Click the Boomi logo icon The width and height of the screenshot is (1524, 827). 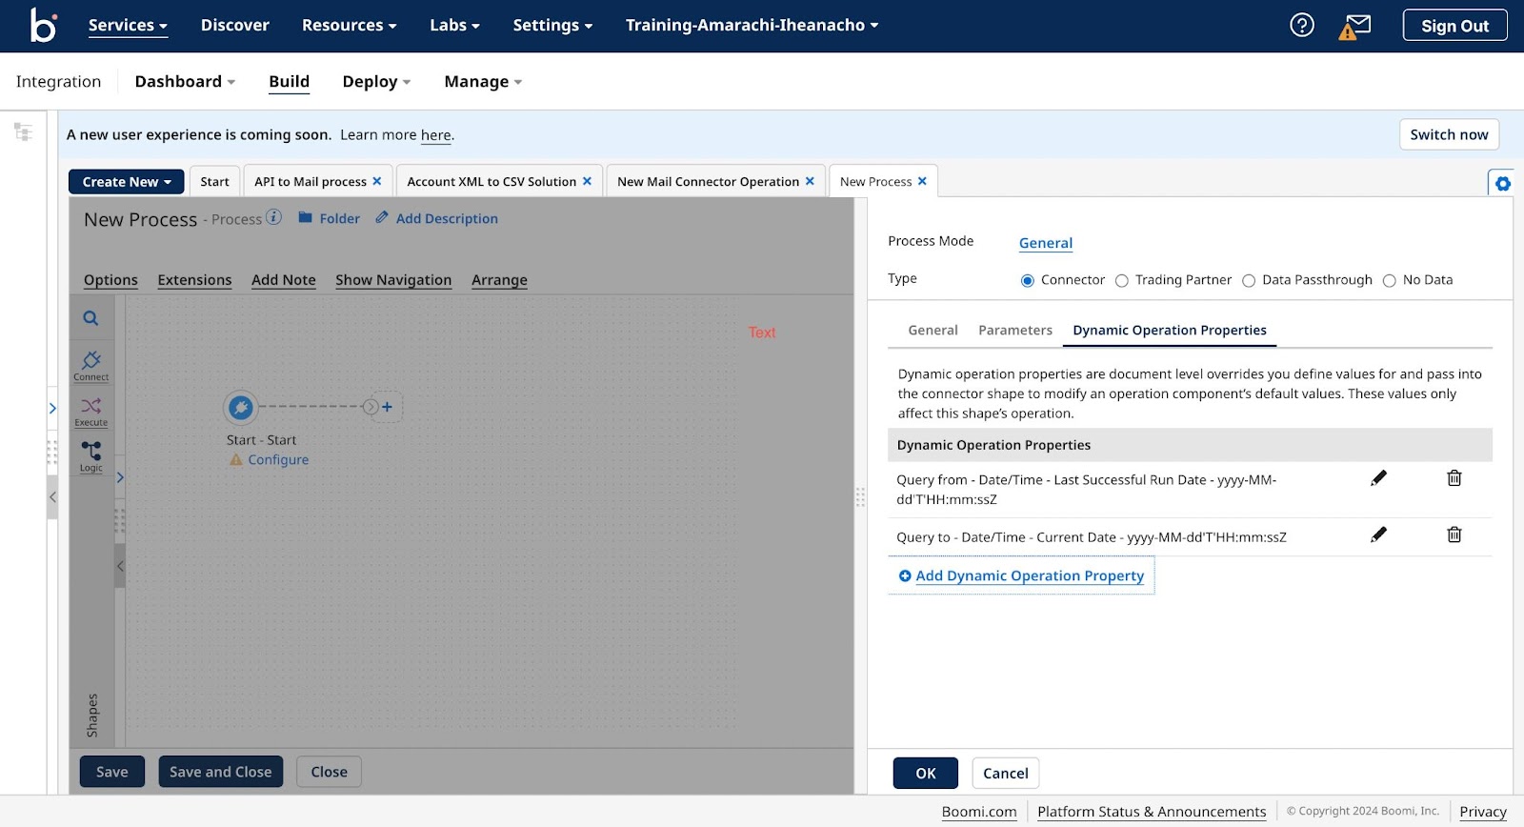[44, 25]
